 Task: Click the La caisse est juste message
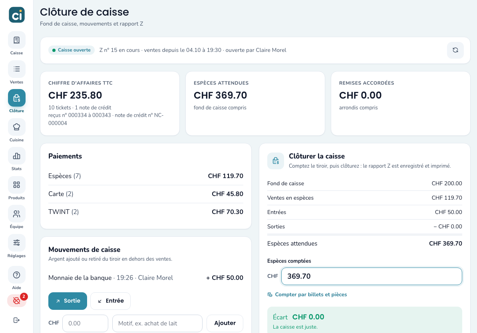click(x=295, y=327)
